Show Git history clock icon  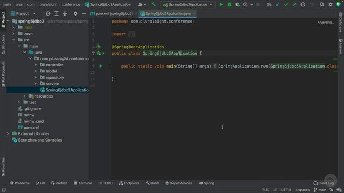(303, 5)
